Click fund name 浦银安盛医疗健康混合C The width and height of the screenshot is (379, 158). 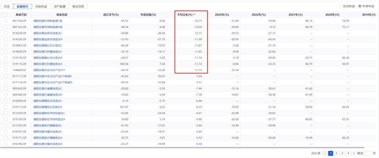[48, 125]
